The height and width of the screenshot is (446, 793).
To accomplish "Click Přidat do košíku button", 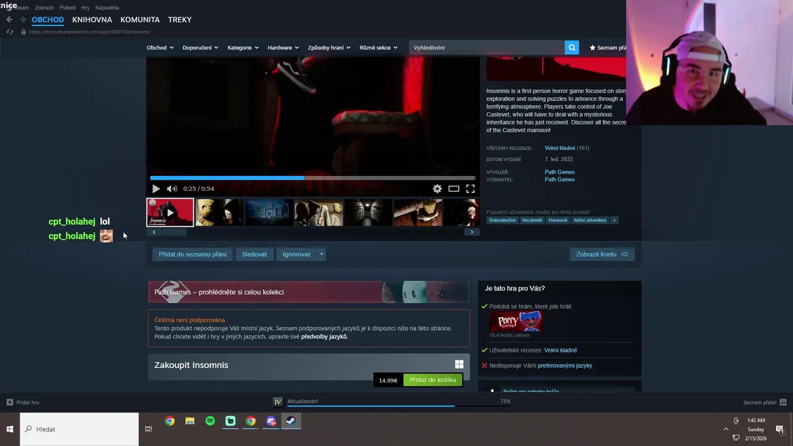I will (x=432, y=380).
